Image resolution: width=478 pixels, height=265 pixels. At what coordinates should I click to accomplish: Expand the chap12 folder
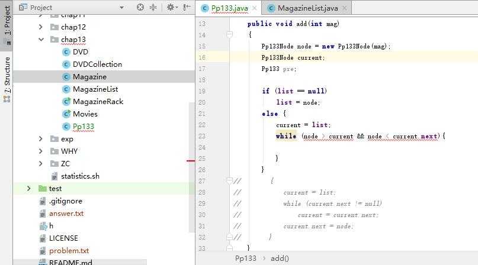pyautogui.click(x=40, y=27)
